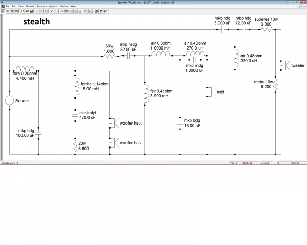Select the Source generator symbol
This screenshot has height=245, width=307.
(x=9, y=101)
